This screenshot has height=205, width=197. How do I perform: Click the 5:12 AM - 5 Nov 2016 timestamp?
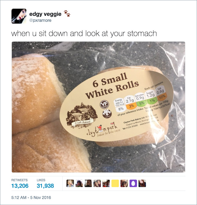(31, 198)
